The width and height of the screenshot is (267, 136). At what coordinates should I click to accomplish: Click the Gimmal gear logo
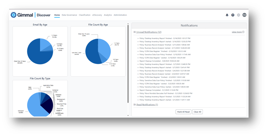tap(14, 15)
